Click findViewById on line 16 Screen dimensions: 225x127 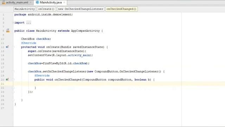click(53, 63)
